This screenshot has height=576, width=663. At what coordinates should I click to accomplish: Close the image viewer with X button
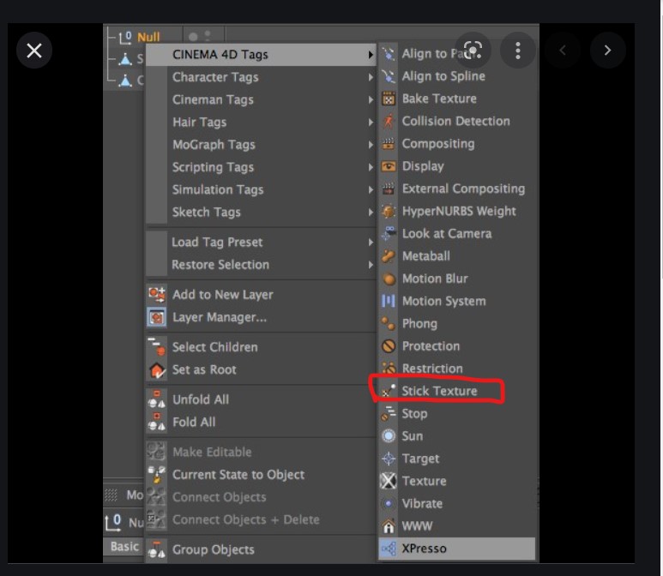(x=34, y=51)
